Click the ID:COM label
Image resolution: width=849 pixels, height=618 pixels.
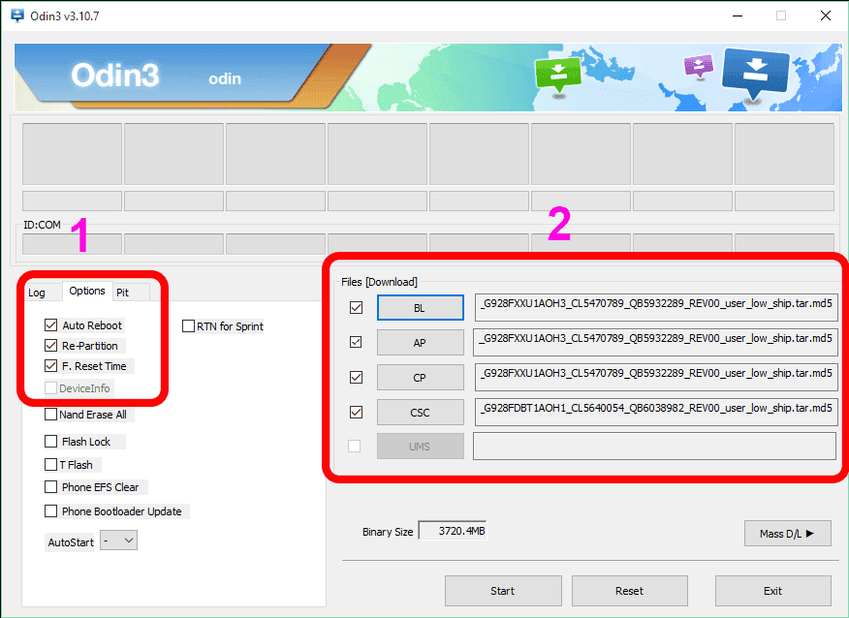[x=43, y=225]
